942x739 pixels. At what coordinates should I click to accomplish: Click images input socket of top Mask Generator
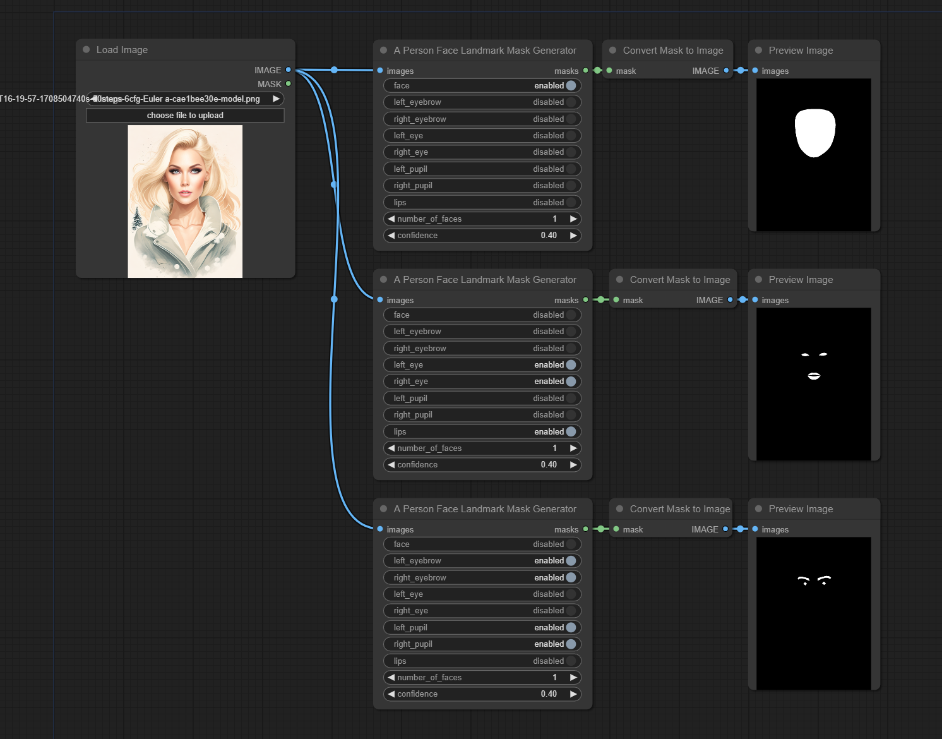point(380,71)
